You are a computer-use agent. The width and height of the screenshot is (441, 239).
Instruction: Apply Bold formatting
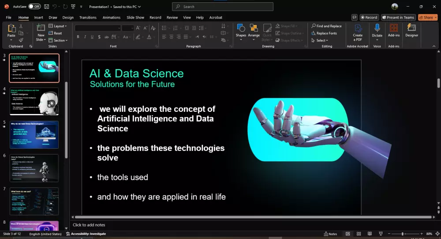(78, 37)
